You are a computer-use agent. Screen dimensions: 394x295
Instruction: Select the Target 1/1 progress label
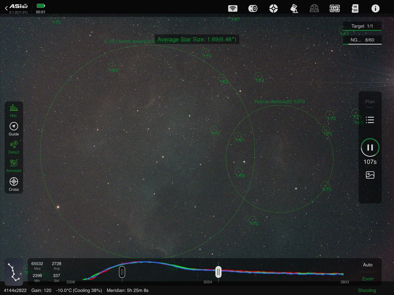[x=362, y=26]
